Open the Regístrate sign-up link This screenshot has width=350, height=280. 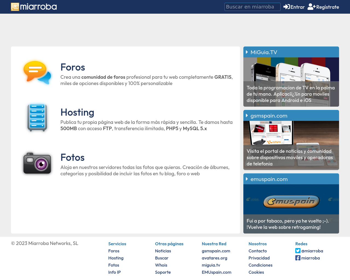[323, 7]
